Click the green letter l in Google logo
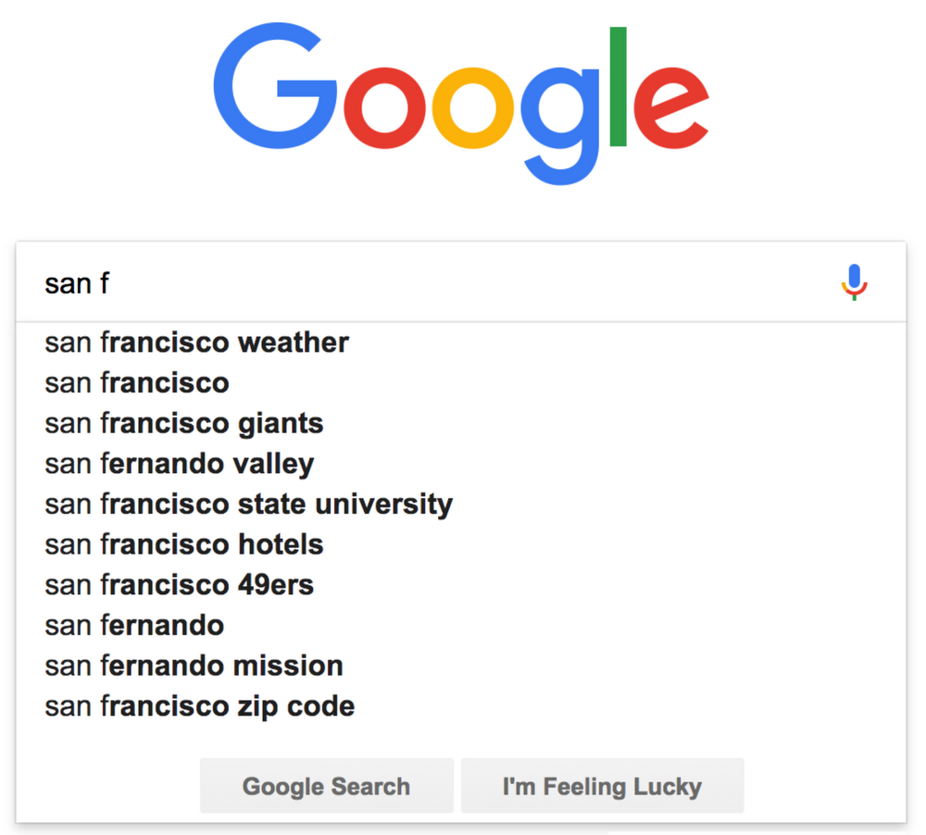 [x=619, y=88]
